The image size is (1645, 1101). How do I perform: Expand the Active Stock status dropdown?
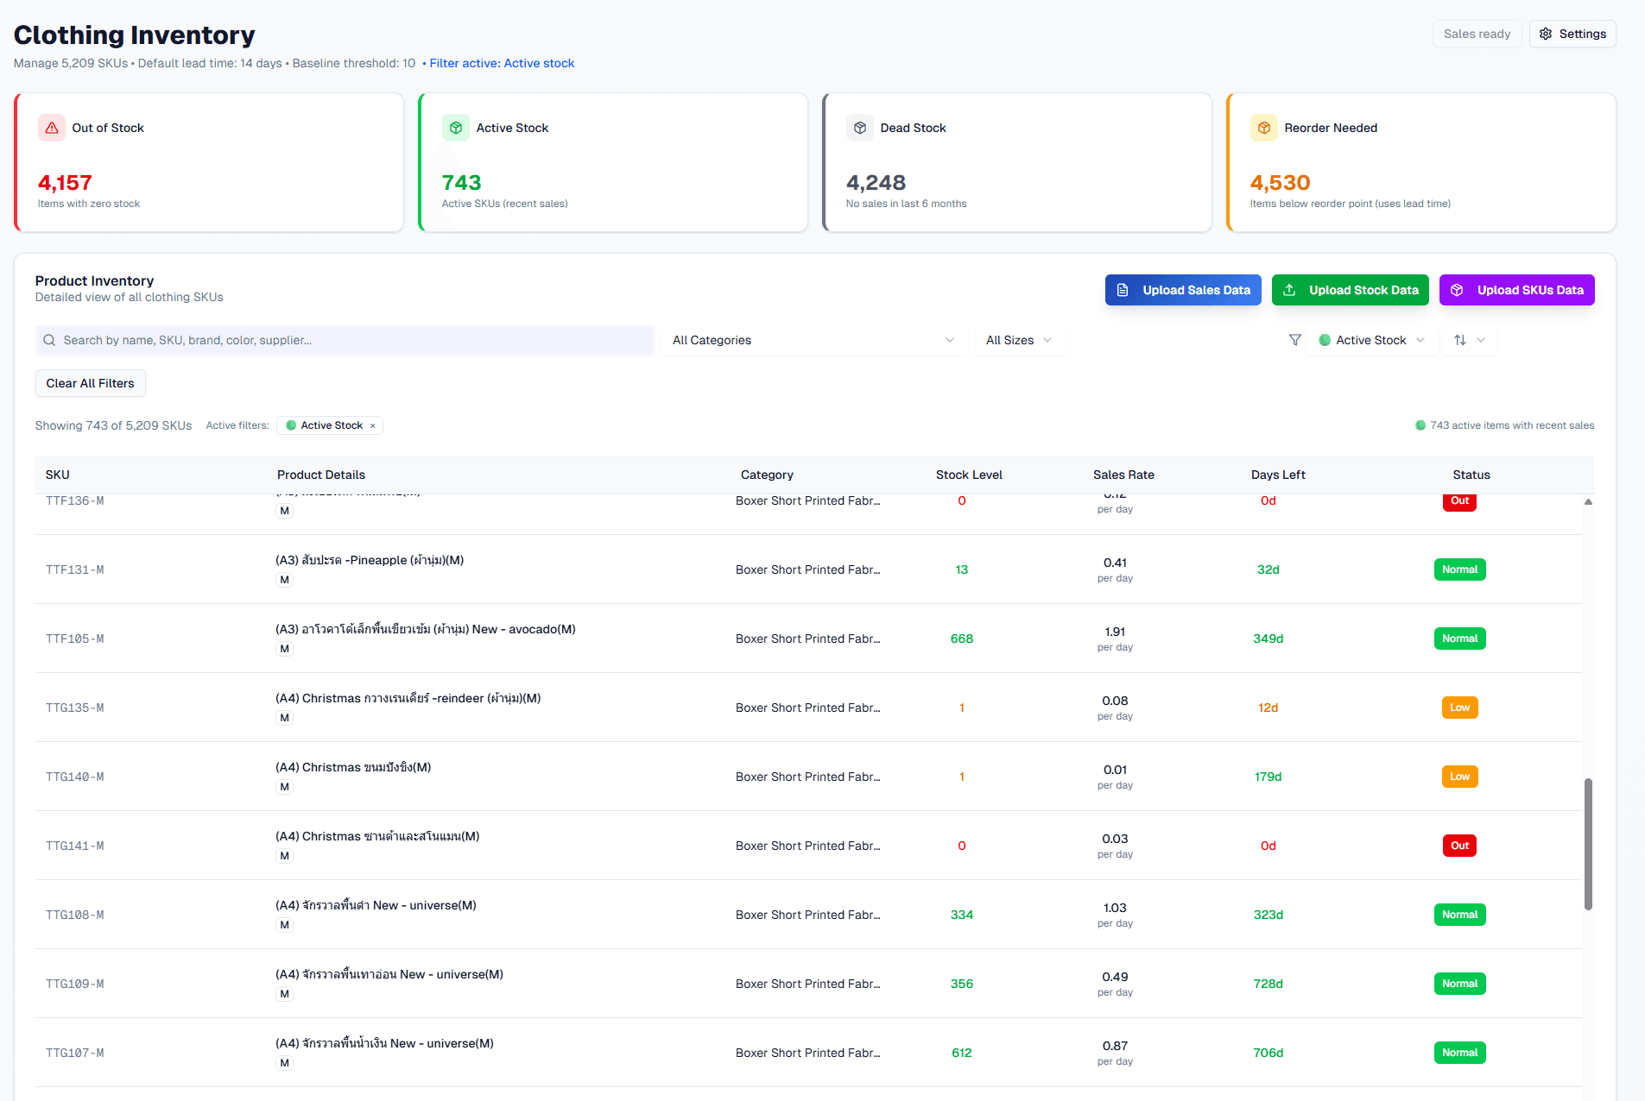pos(1371,340)
